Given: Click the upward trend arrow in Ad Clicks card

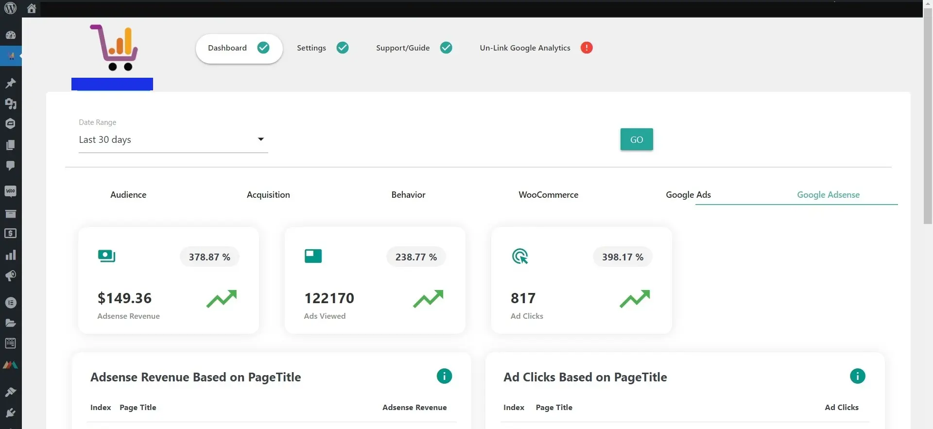Looking at the screenshot, I should (635, 299).
